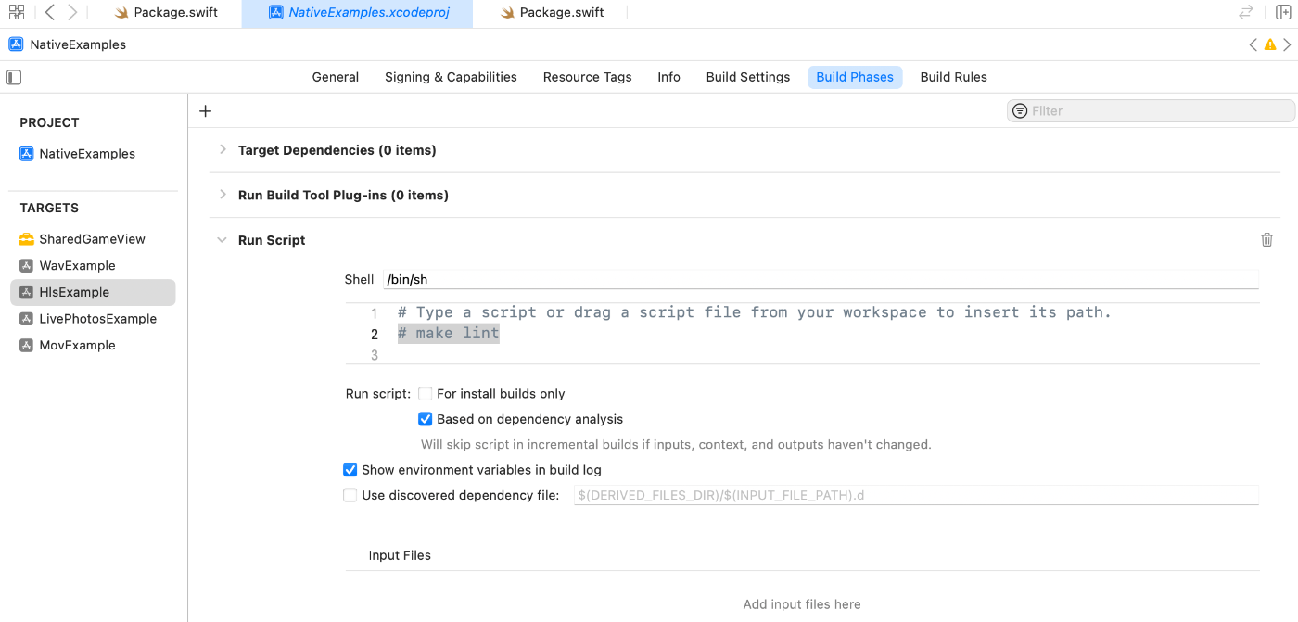Enable For install builds only checkbox
The image size is (1298, 622).
(426, 394)
